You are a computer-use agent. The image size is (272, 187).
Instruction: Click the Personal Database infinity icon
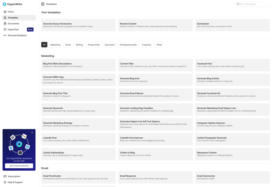click(5, 35)
